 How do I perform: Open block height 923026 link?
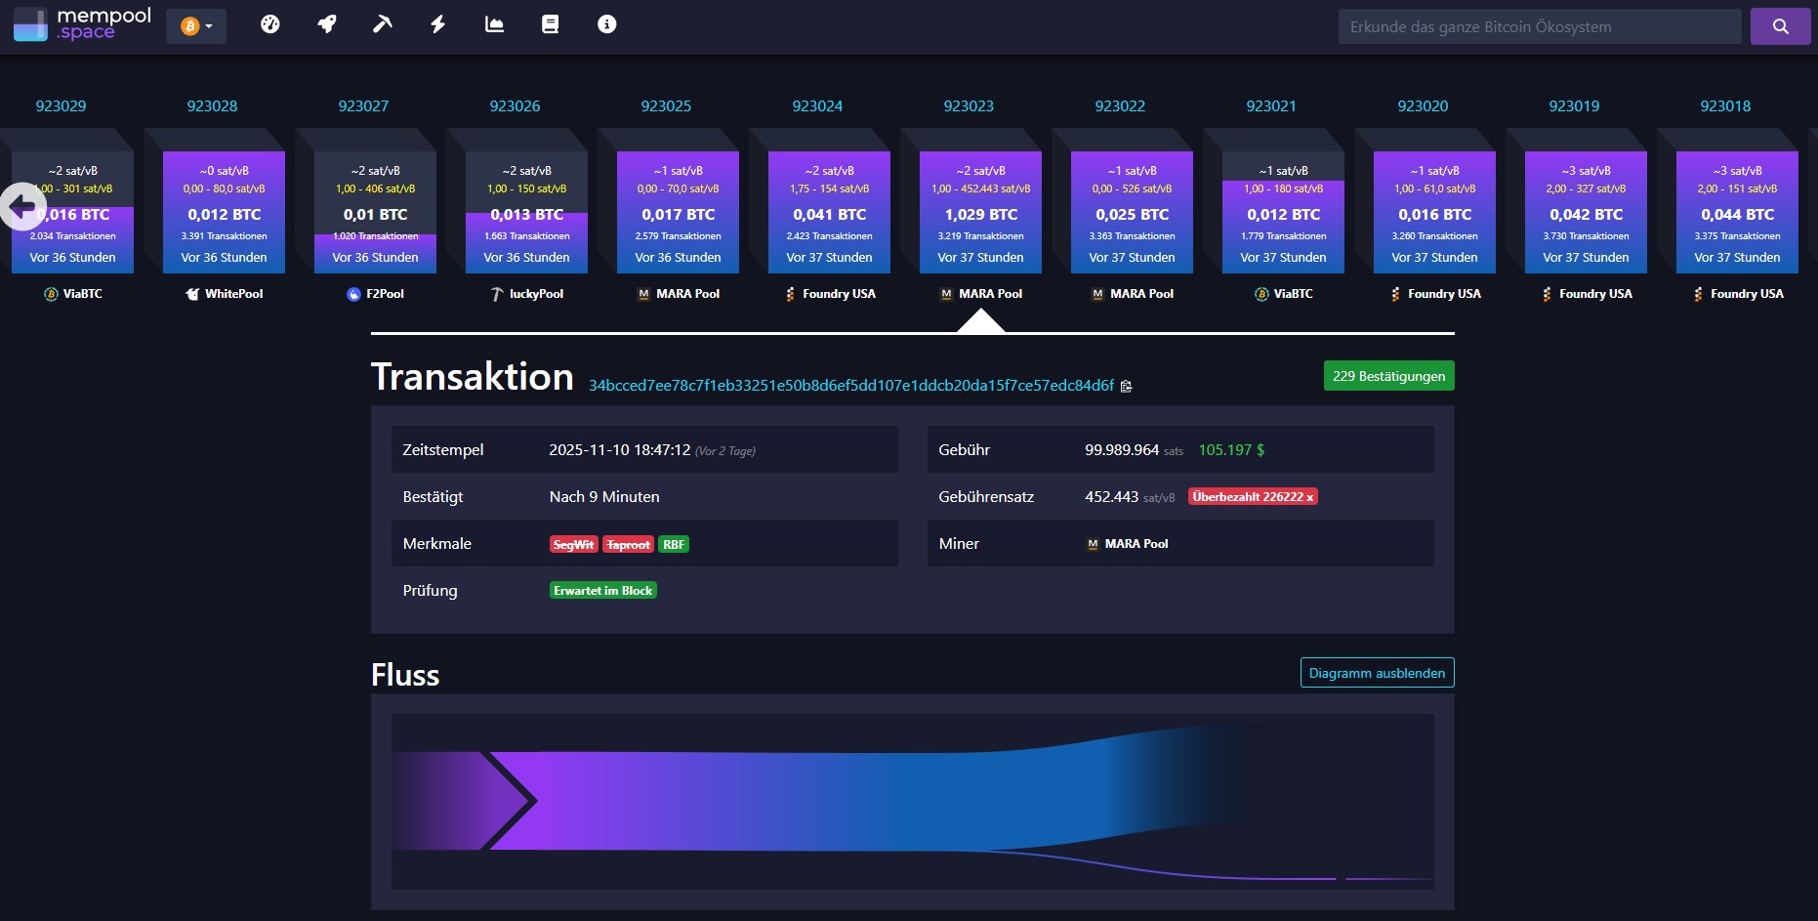(515, 105)
